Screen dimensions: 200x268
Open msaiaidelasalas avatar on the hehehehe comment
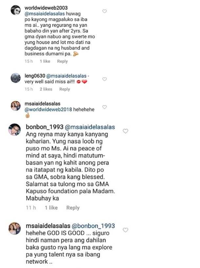point(16,106)
